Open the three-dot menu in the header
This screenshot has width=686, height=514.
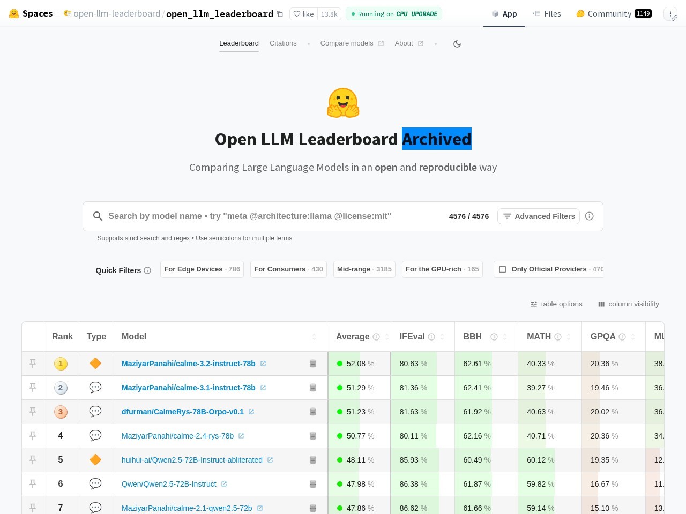[x=670, y=14]
